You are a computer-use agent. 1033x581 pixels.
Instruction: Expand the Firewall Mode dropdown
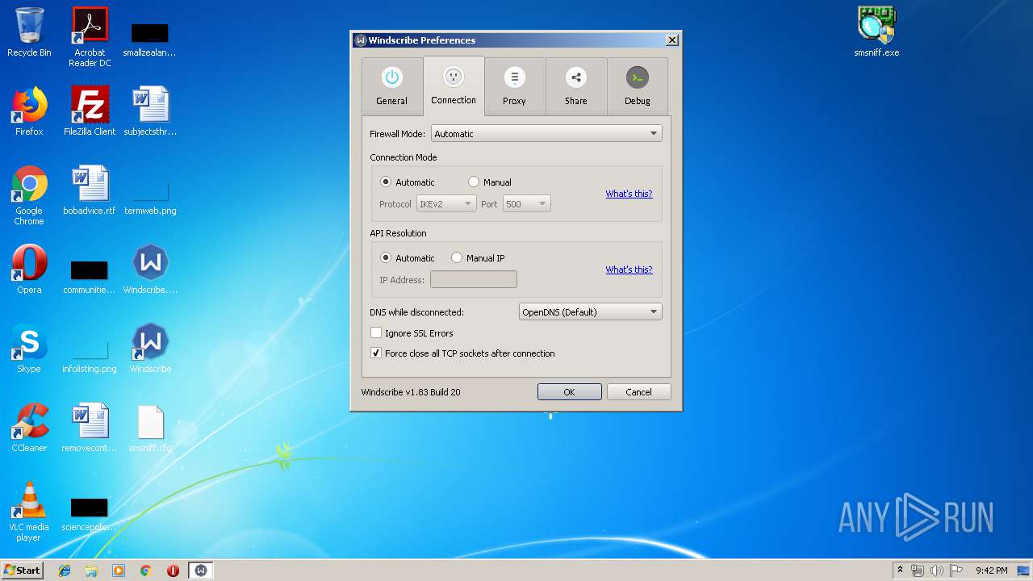tap(546, 134)
